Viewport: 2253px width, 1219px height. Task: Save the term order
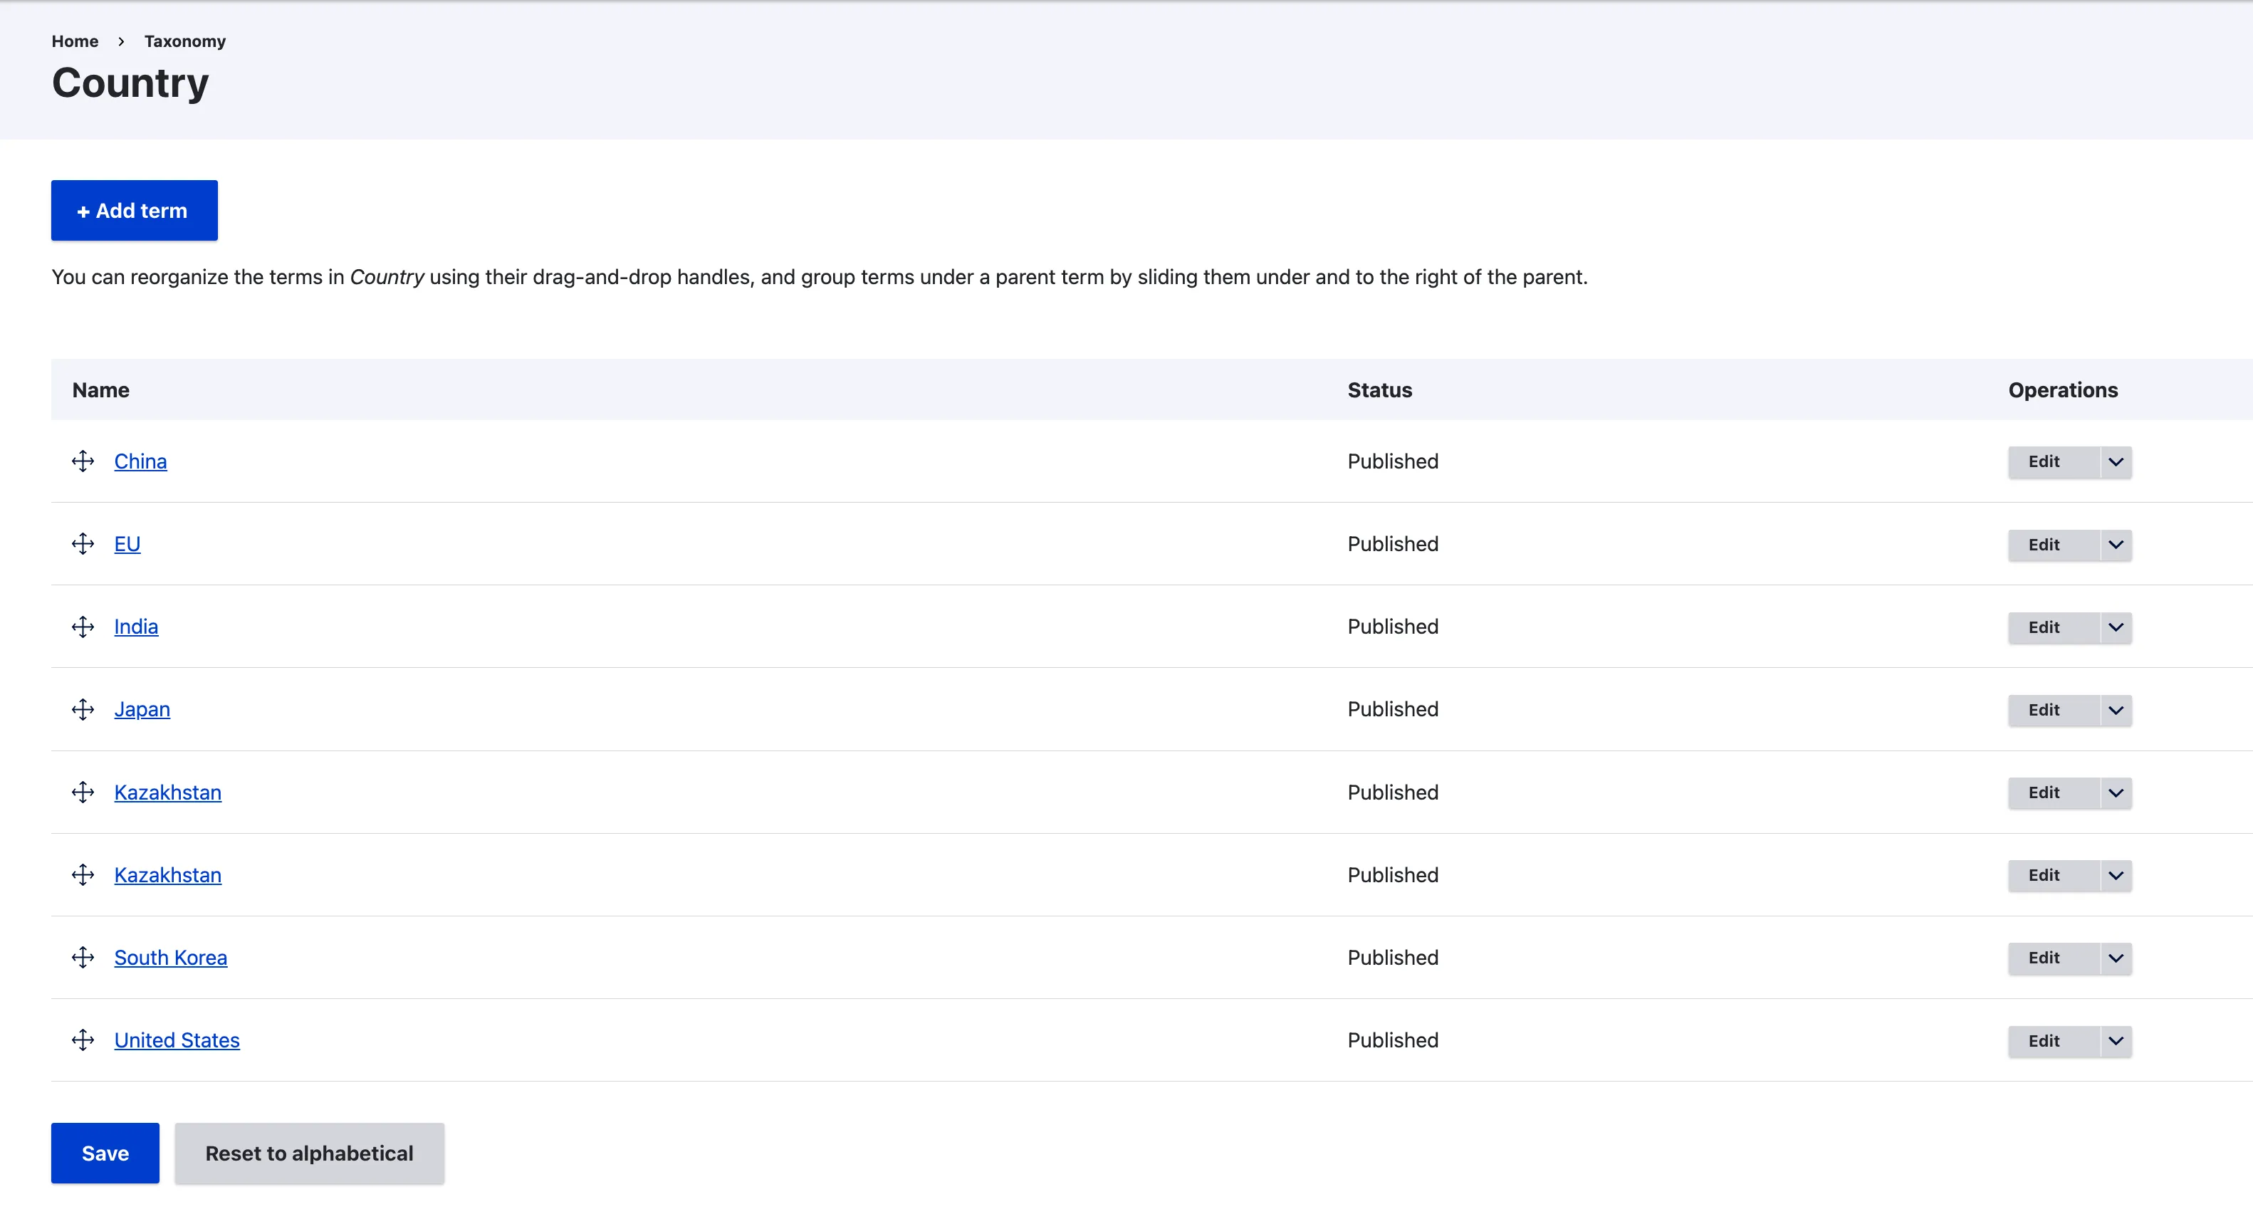tap(105, 1153)
